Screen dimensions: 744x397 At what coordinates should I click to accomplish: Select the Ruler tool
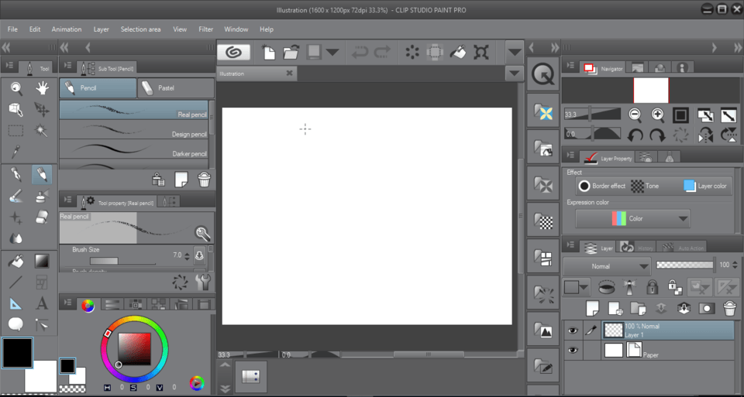pos(15,303)
